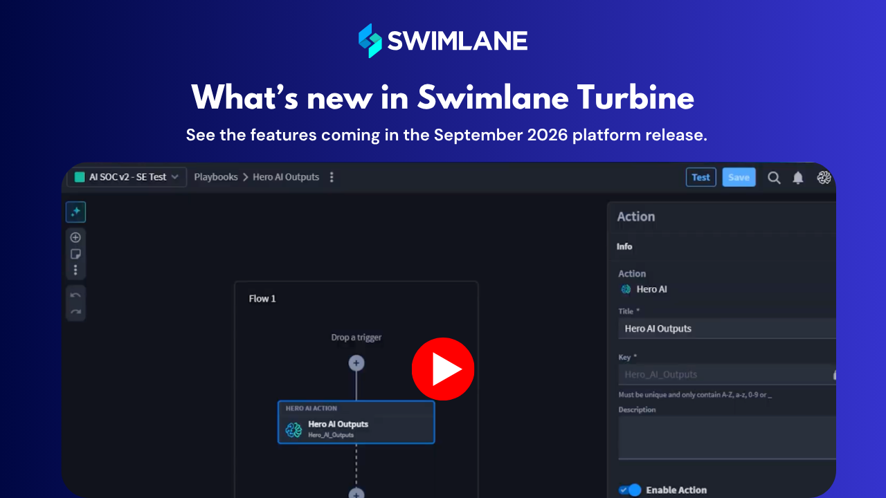Select the Hero AI Outputs action node
The height and width of the screenshot is (498, 886).
point(356,422)
